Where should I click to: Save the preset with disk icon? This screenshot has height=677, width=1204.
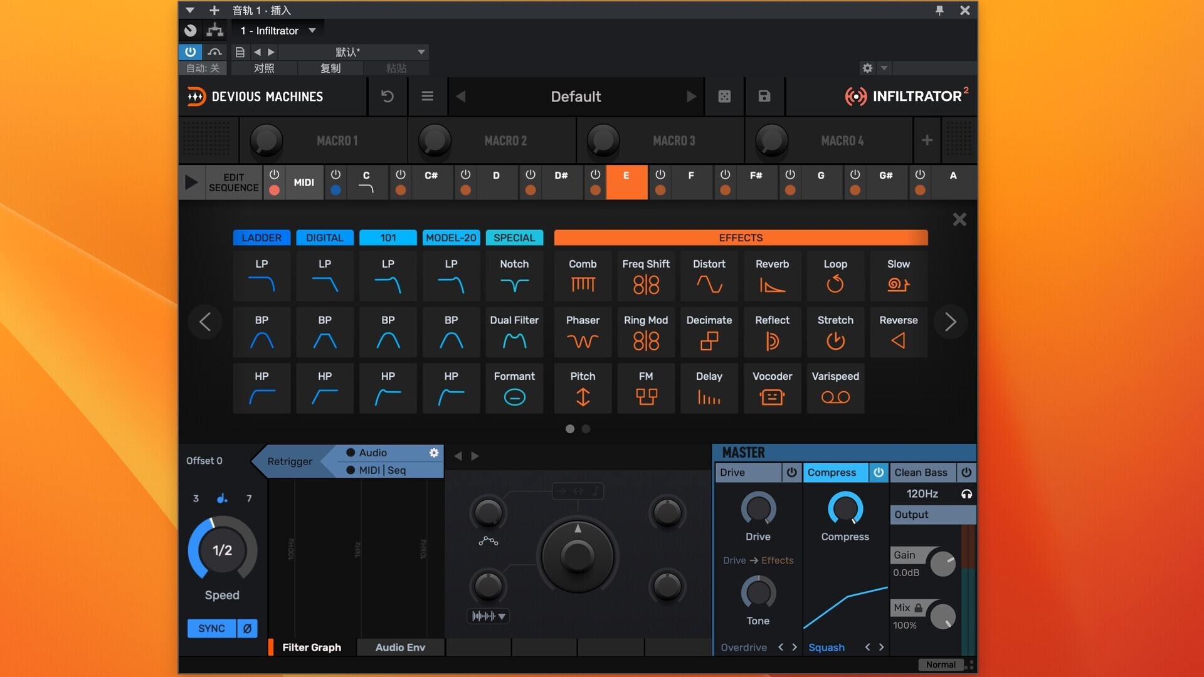(x=764, y=97)
